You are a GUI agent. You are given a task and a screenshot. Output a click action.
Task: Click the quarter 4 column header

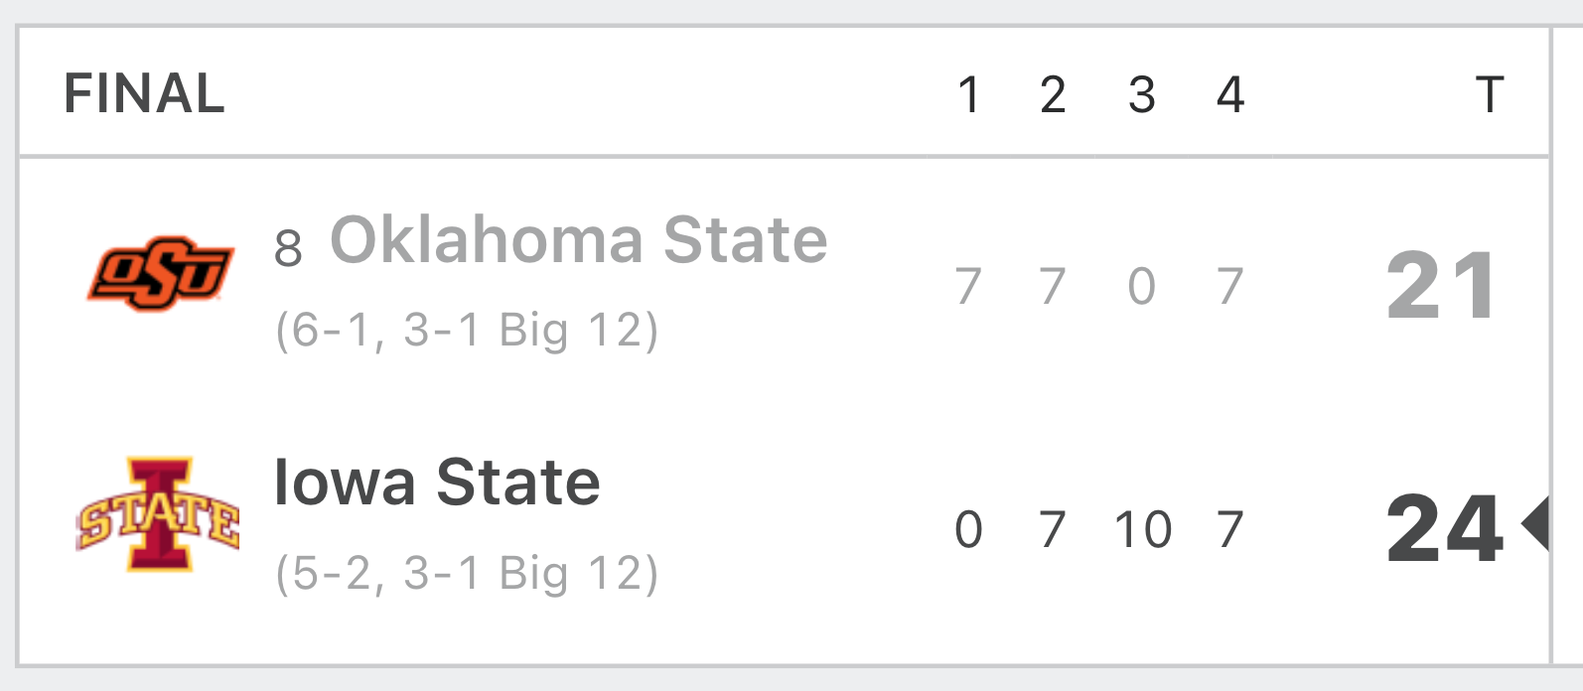click(x=1230, y=95)
